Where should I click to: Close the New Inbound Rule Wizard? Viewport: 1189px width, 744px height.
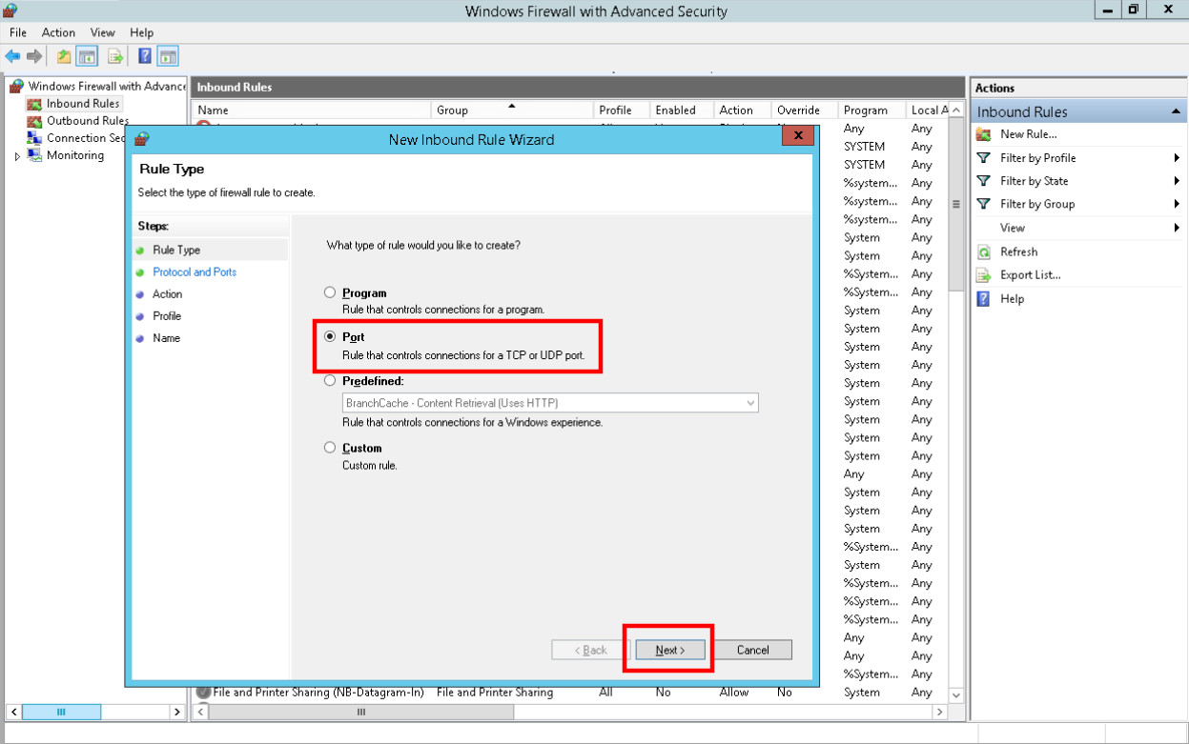(797, 135)
